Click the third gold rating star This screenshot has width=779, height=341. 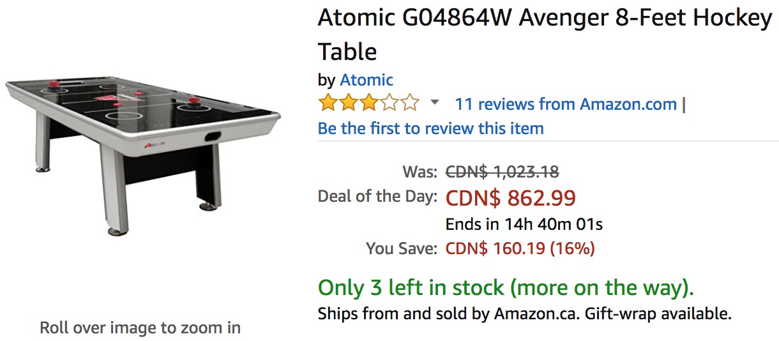point(369,103)
